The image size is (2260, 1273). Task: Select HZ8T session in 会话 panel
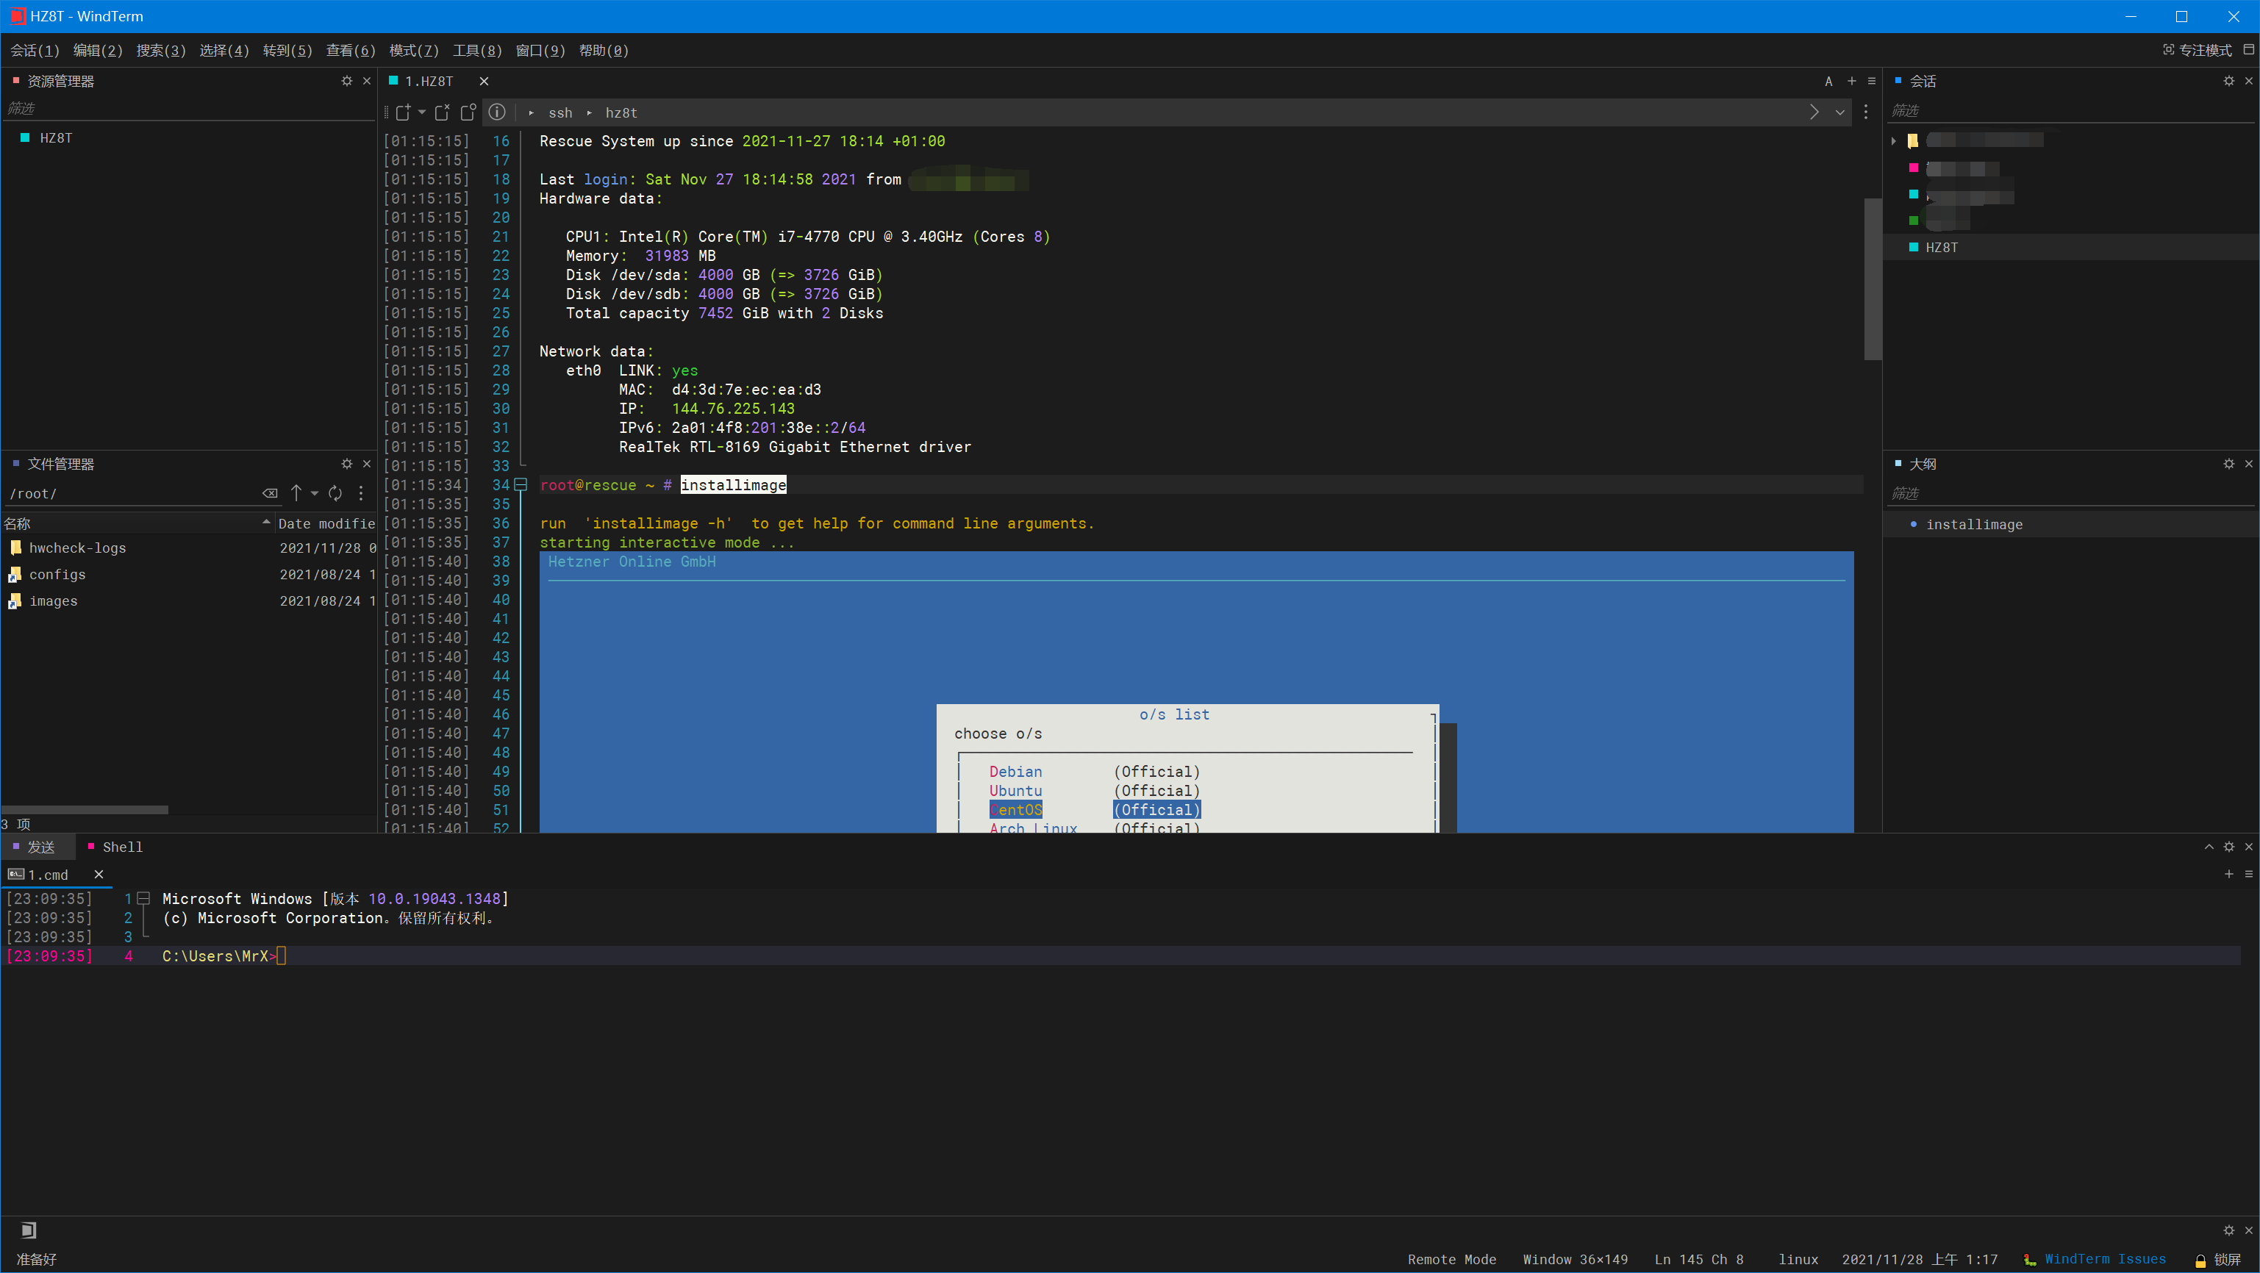[1941, 248]
